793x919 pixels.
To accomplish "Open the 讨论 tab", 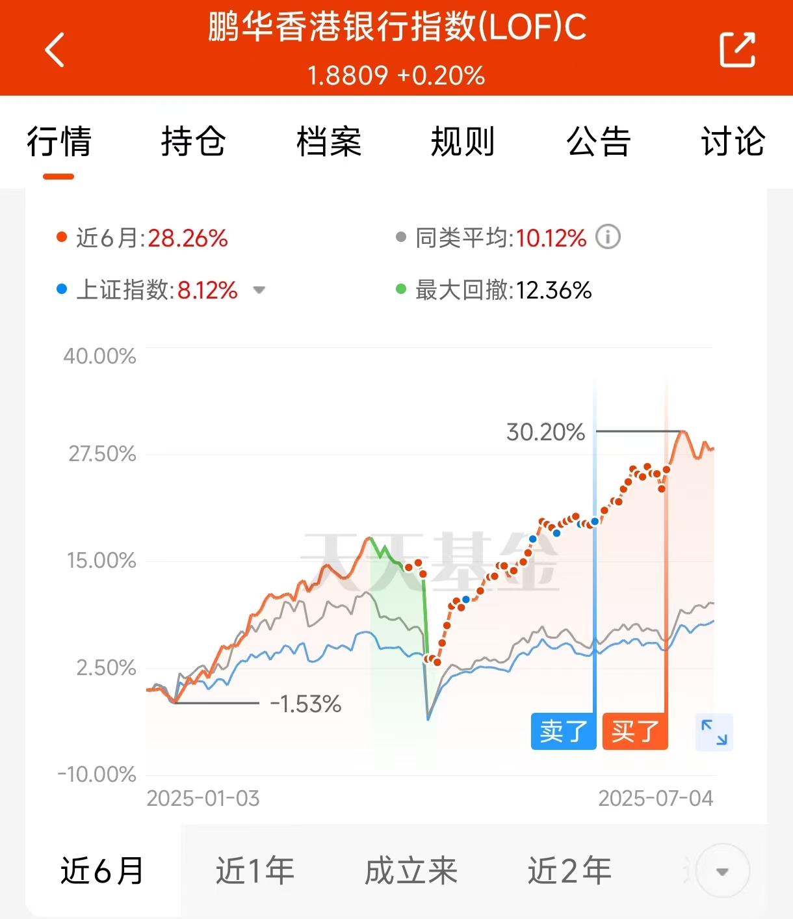I will coord(733,141).
